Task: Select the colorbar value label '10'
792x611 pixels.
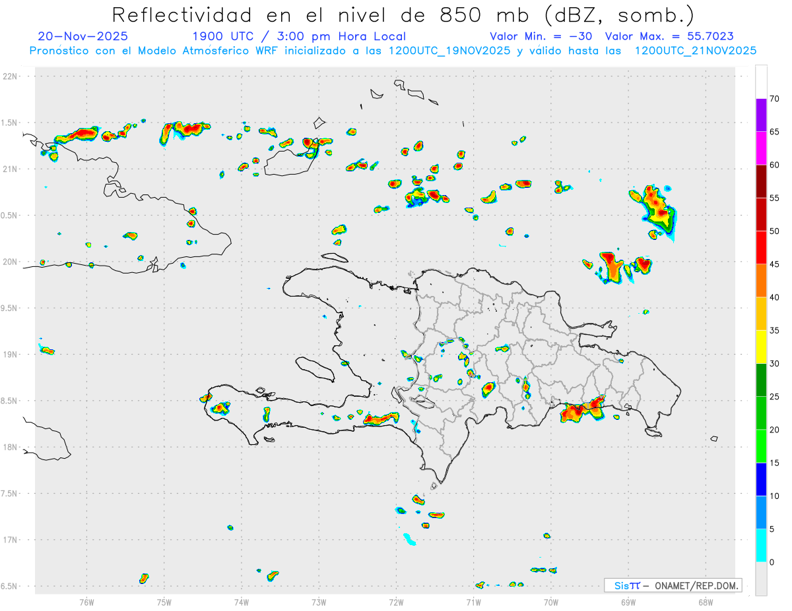Action: tap(775, 496)
